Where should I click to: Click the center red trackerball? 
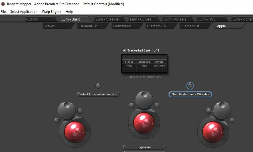144,123
